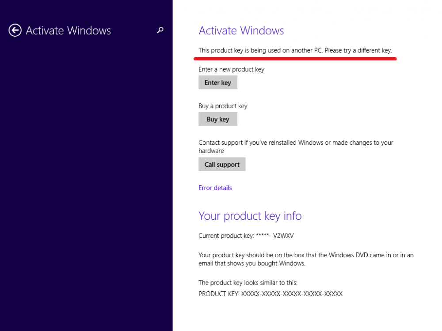
Task: Click the 'Contact support if you've reinstalled' text
Action: [x=296, y=147]
